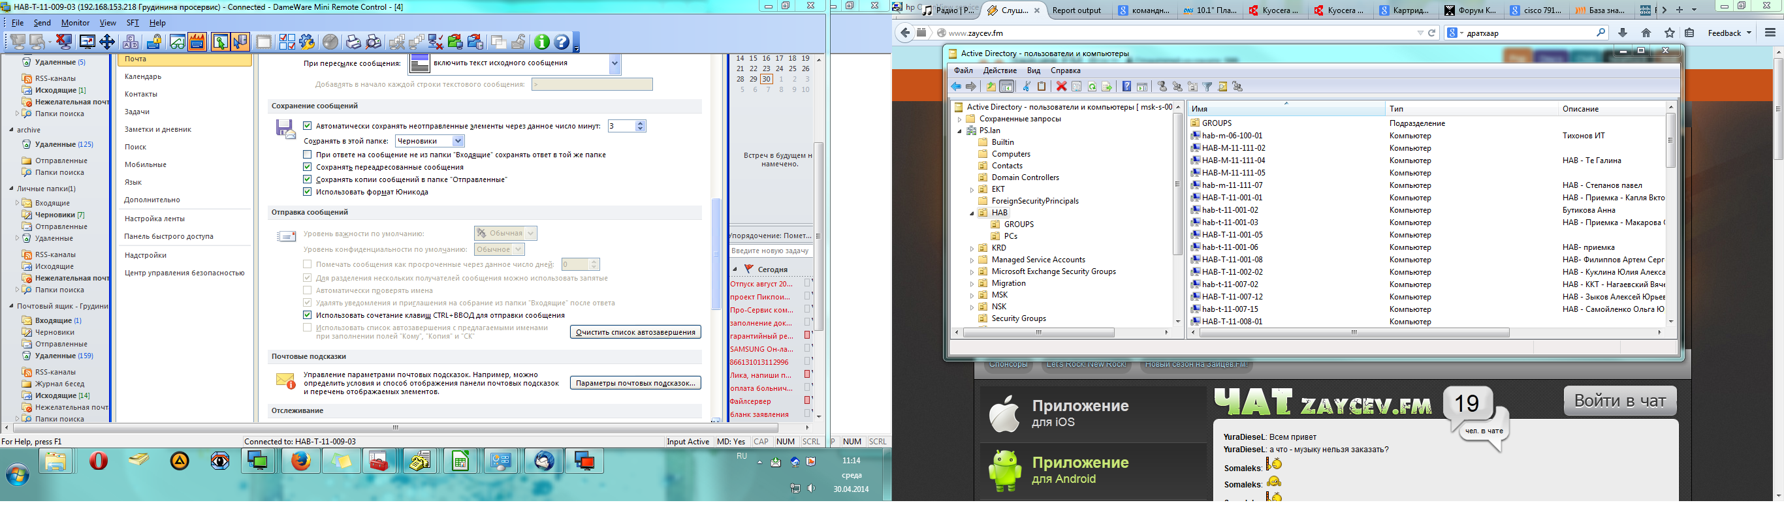Click the printer icon in DameWare toolbar

point(354,42)
